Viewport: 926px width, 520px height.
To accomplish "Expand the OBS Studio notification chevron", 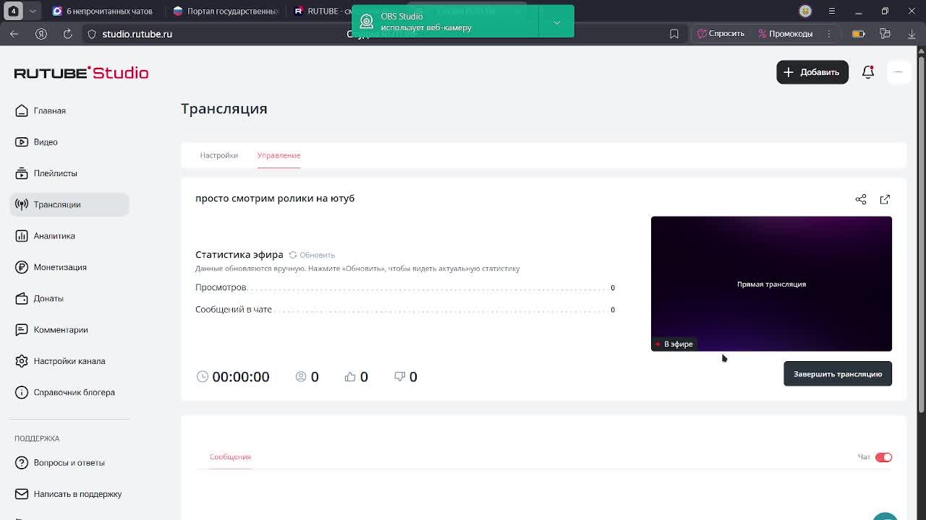I will 557,22.
